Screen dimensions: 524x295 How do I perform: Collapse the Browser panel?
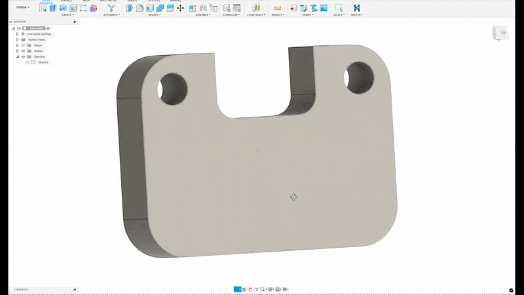(10, 22)
